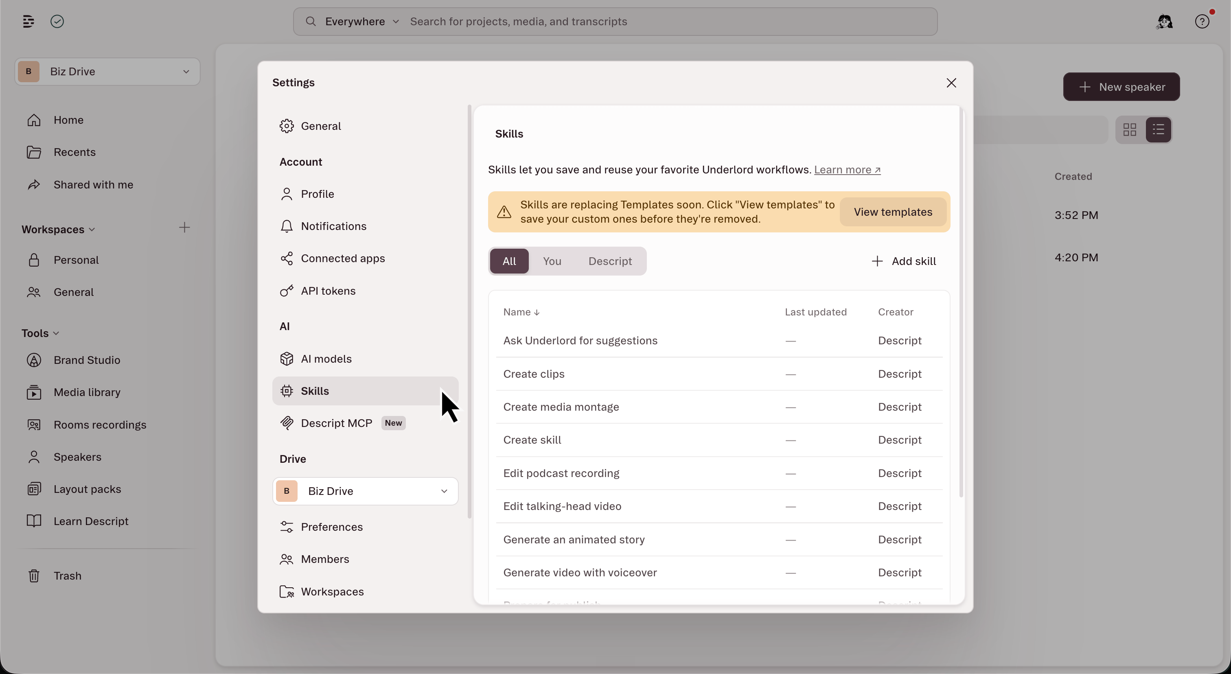The image size is (1231, 674).
Task: Open General settings gear item
Action: [365, 126]
